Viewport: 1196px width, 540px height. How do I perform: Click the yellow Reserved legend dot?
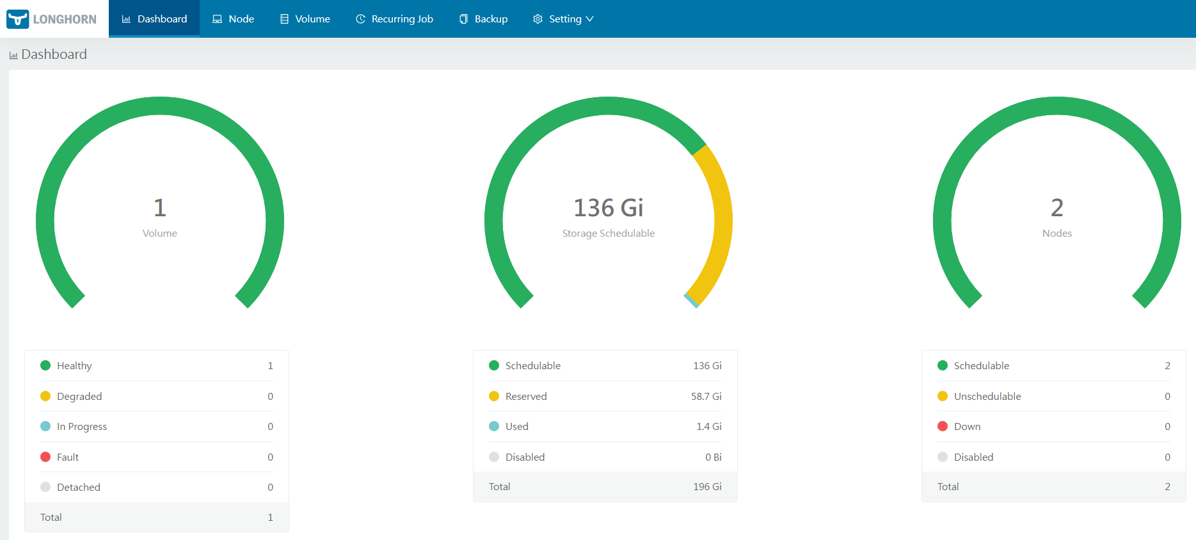tap(494, 396)
